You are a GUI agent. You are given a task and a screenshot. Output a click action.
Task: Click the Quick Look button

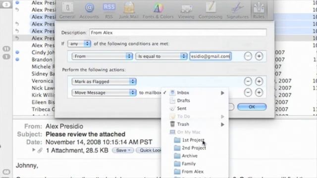pos(149,150)
